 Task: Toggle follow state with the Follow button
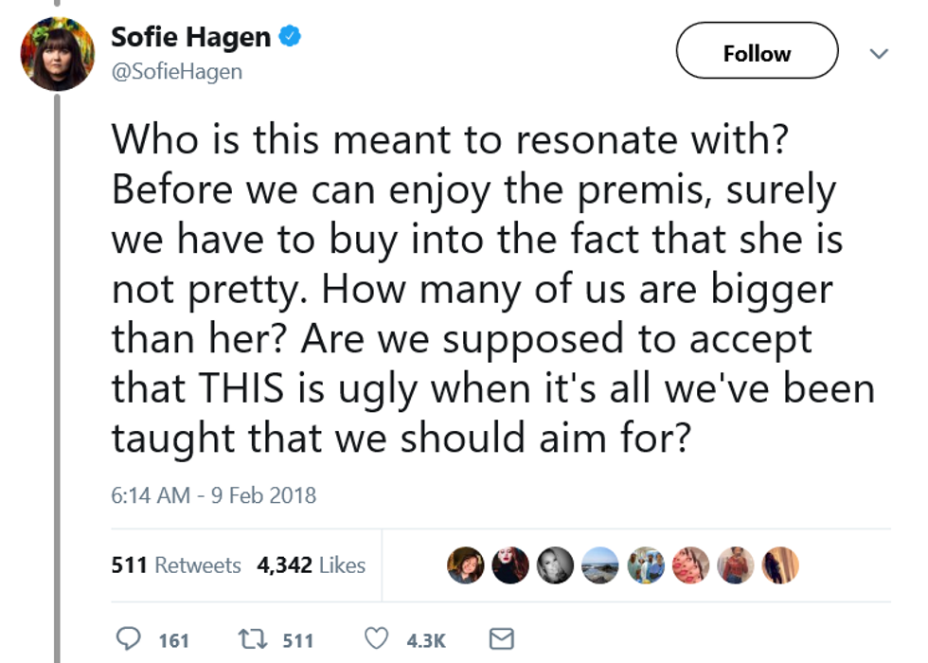(x=756, y=52)
